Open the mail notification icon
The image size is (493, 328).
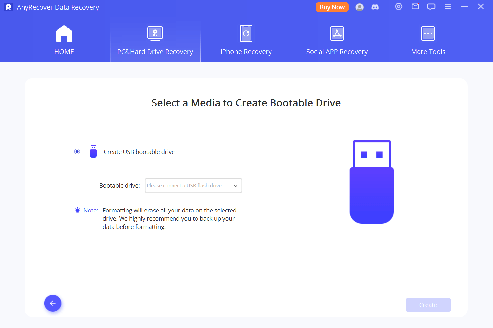[415, 7]
